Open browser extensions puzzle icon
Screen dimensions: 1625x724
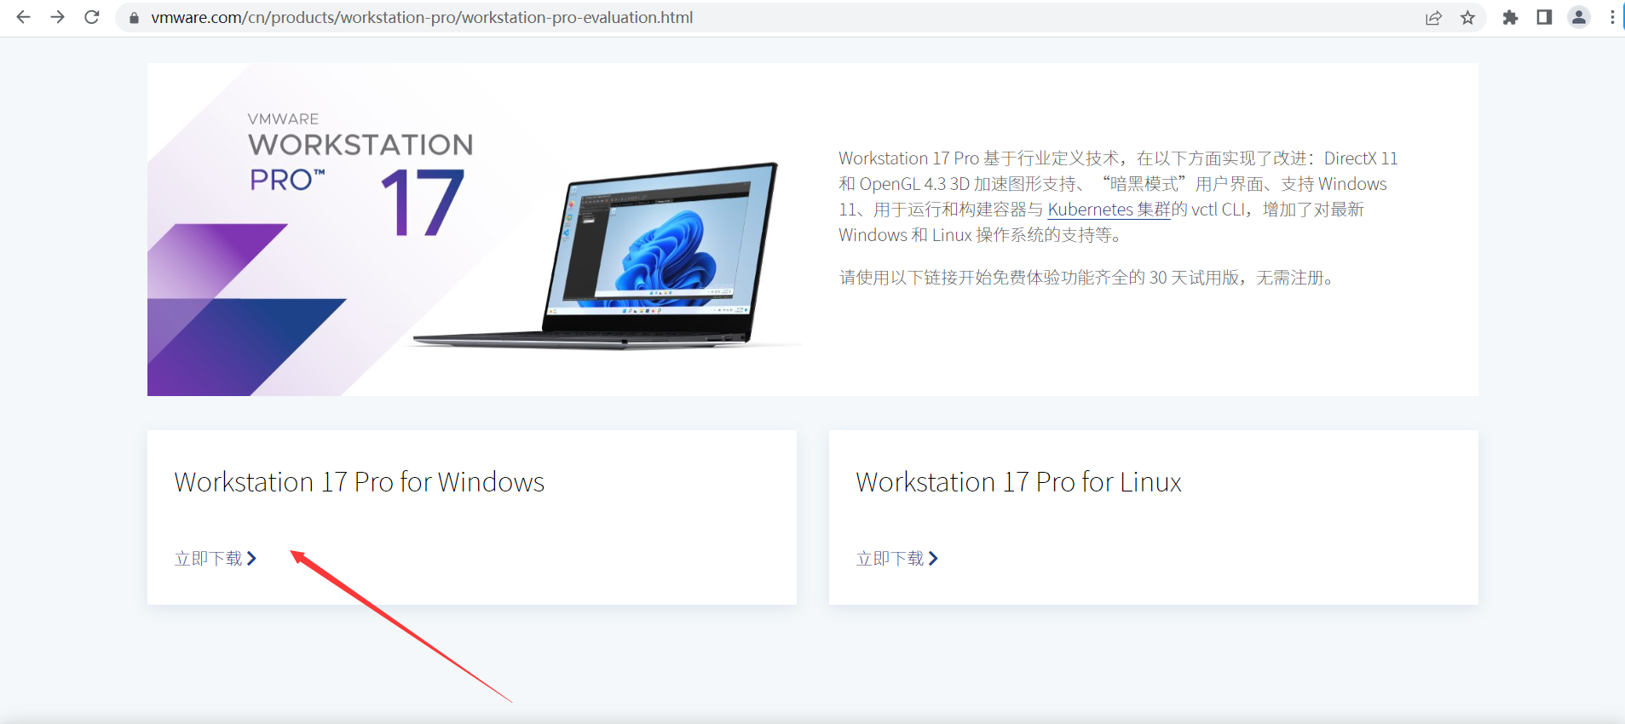[x=1510, y=17]
